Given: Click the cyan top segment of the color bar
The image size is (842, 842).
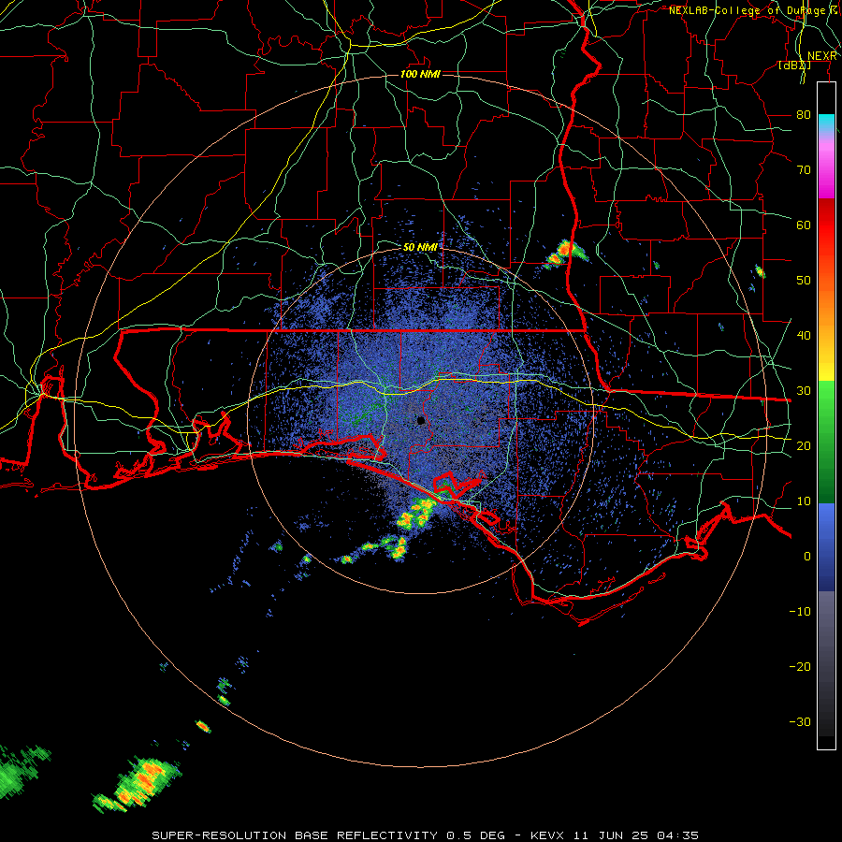Looking at the screenshot, I should click(x=826, y=123).
